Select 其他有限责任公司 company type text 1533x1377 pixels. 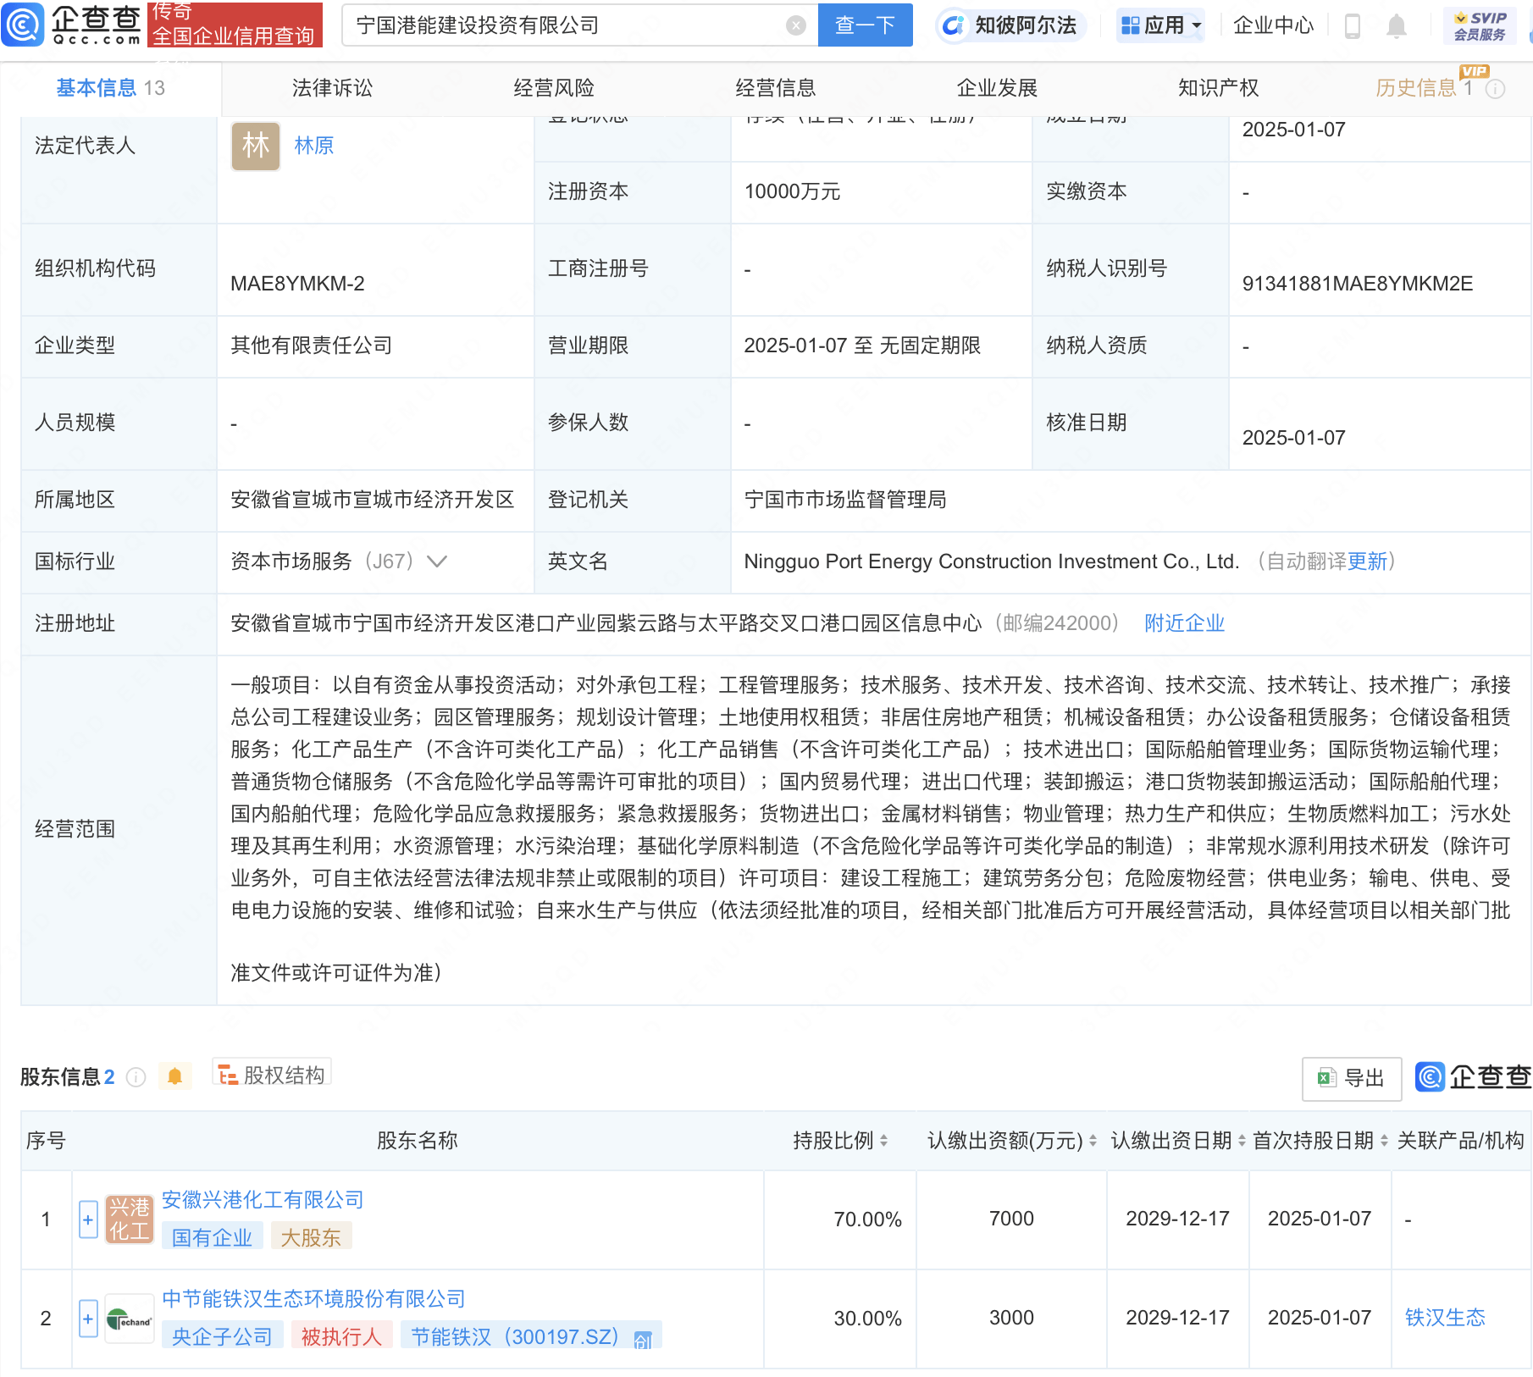point(312,346)
